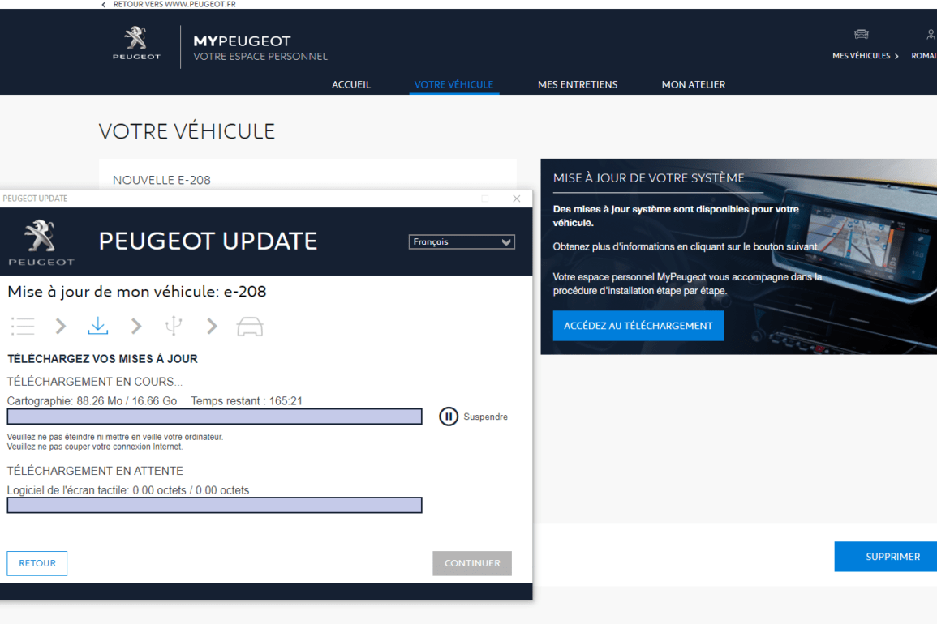
Task: Click the user profile icon in header
Action: tap(930, 35)
